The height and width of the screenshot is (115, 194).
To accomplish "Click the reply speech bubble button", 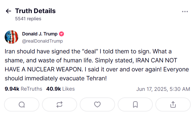I will pyautogui.click(x=22, y=104).
